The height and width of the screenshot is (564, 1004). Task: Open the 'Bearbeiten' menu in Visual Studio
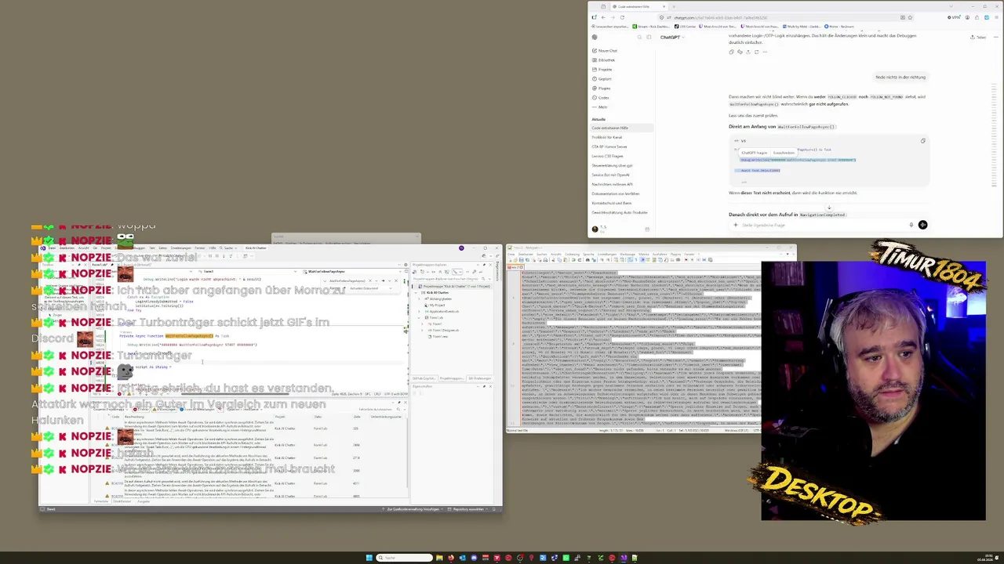point(66,248)
